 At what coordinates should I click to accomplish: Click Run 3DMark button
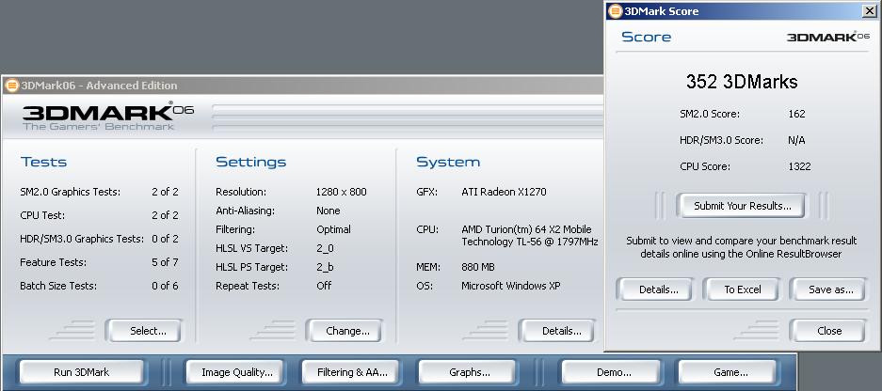[82, 372]
